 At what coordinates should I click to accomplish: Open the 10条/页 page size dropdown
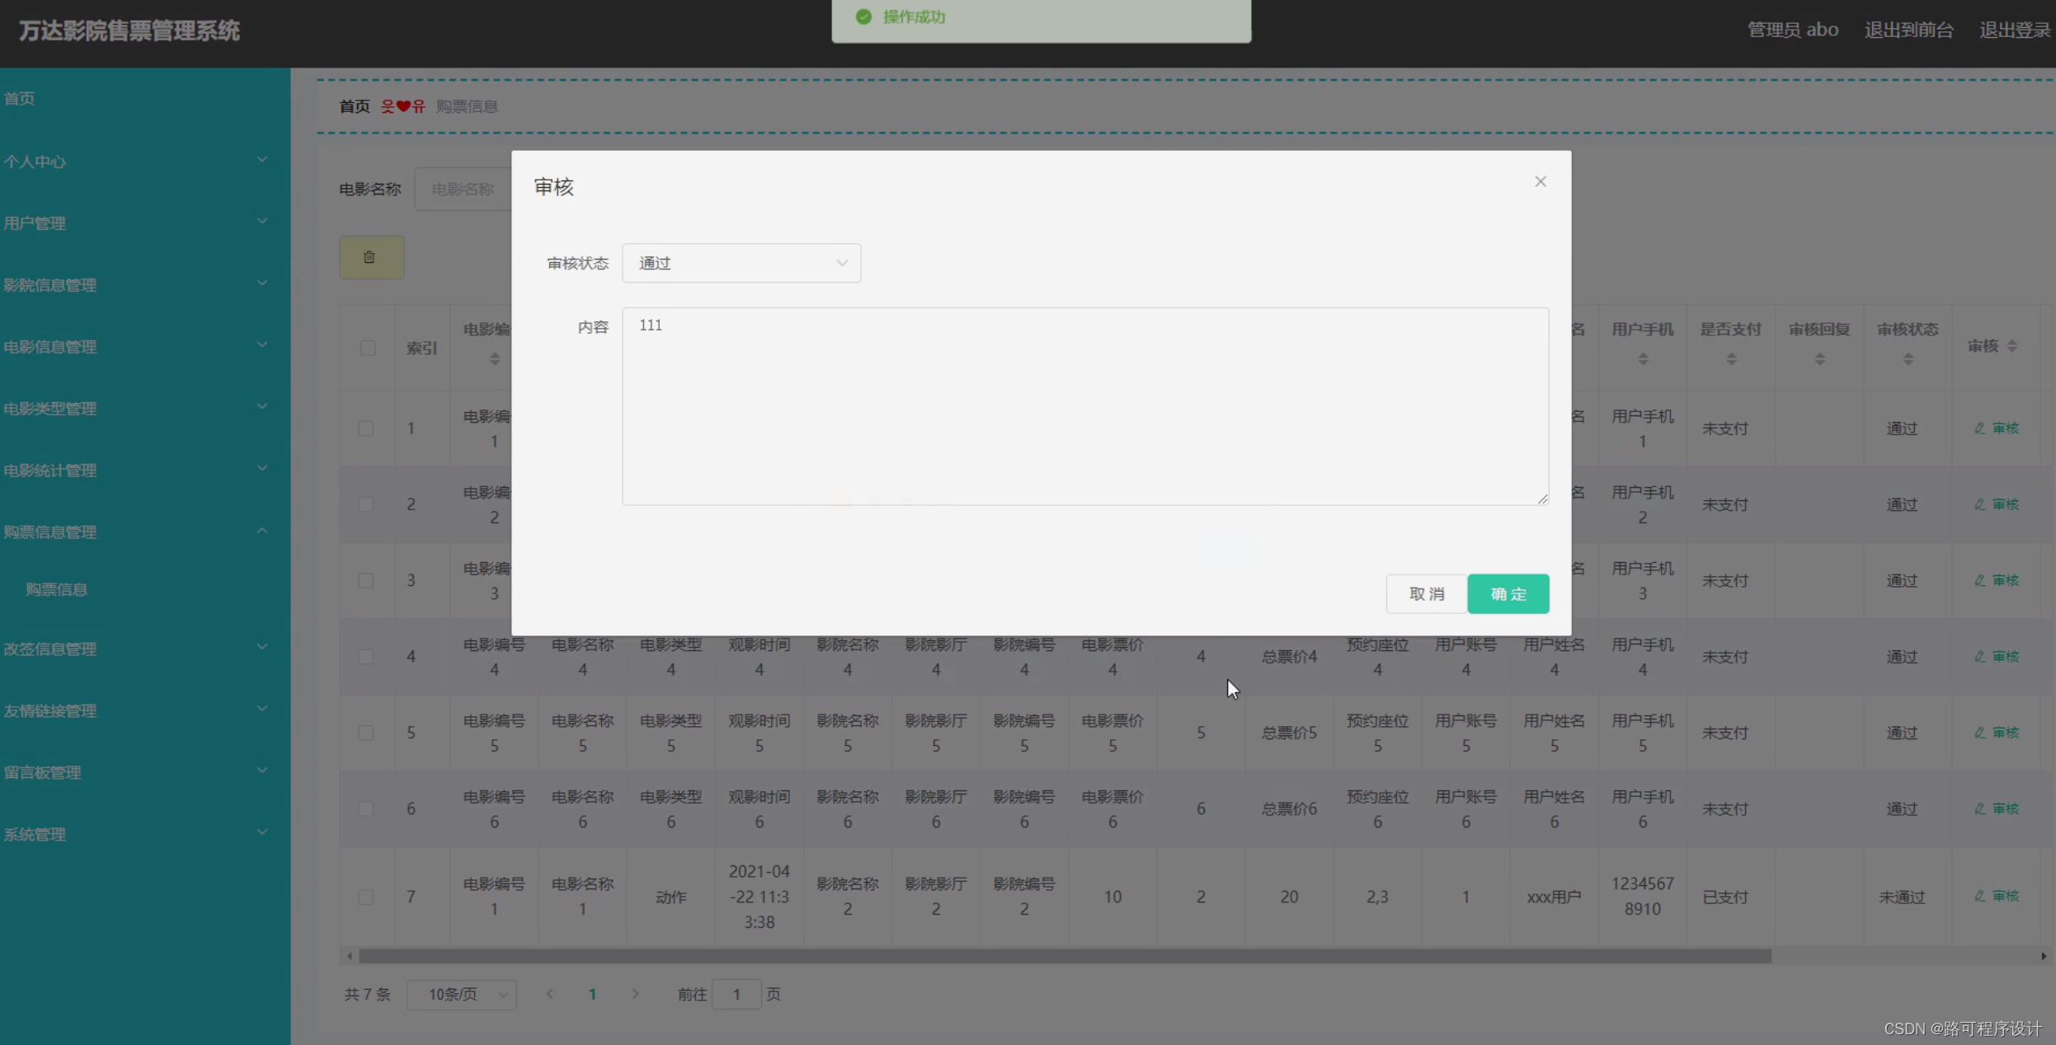click(462, 995)
